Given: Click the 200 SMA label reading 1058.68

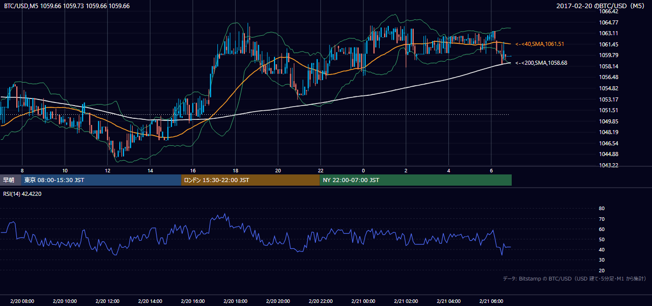Looking at the screenshot, I should [x=541, y=63].
